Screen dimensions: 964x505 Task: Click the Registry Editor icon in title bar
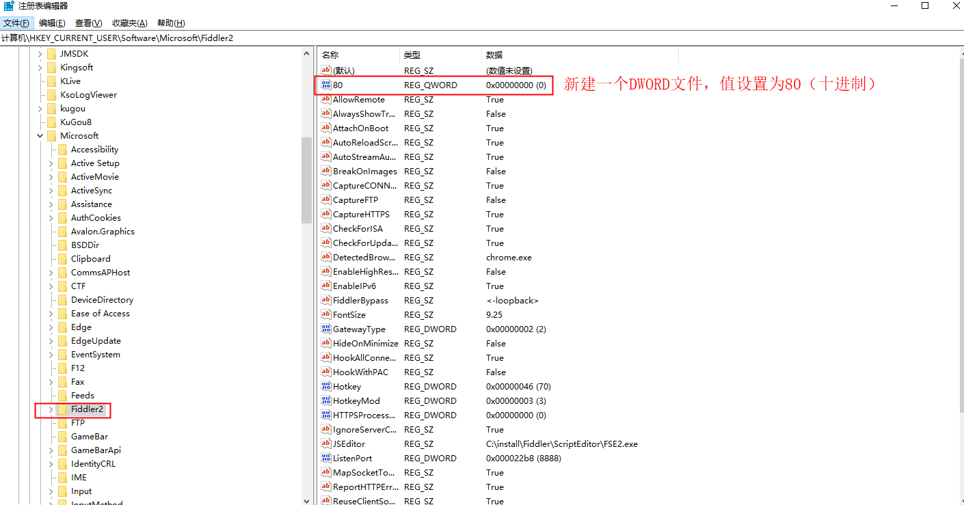pyautogui.click(x=7, y=6)
